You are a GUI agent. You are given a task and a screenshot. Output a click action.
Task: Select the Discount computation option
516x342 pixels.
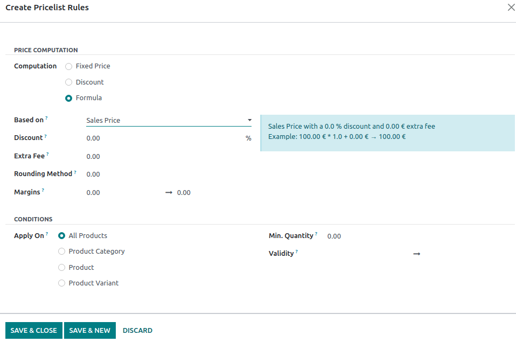[x=68, y=82]
